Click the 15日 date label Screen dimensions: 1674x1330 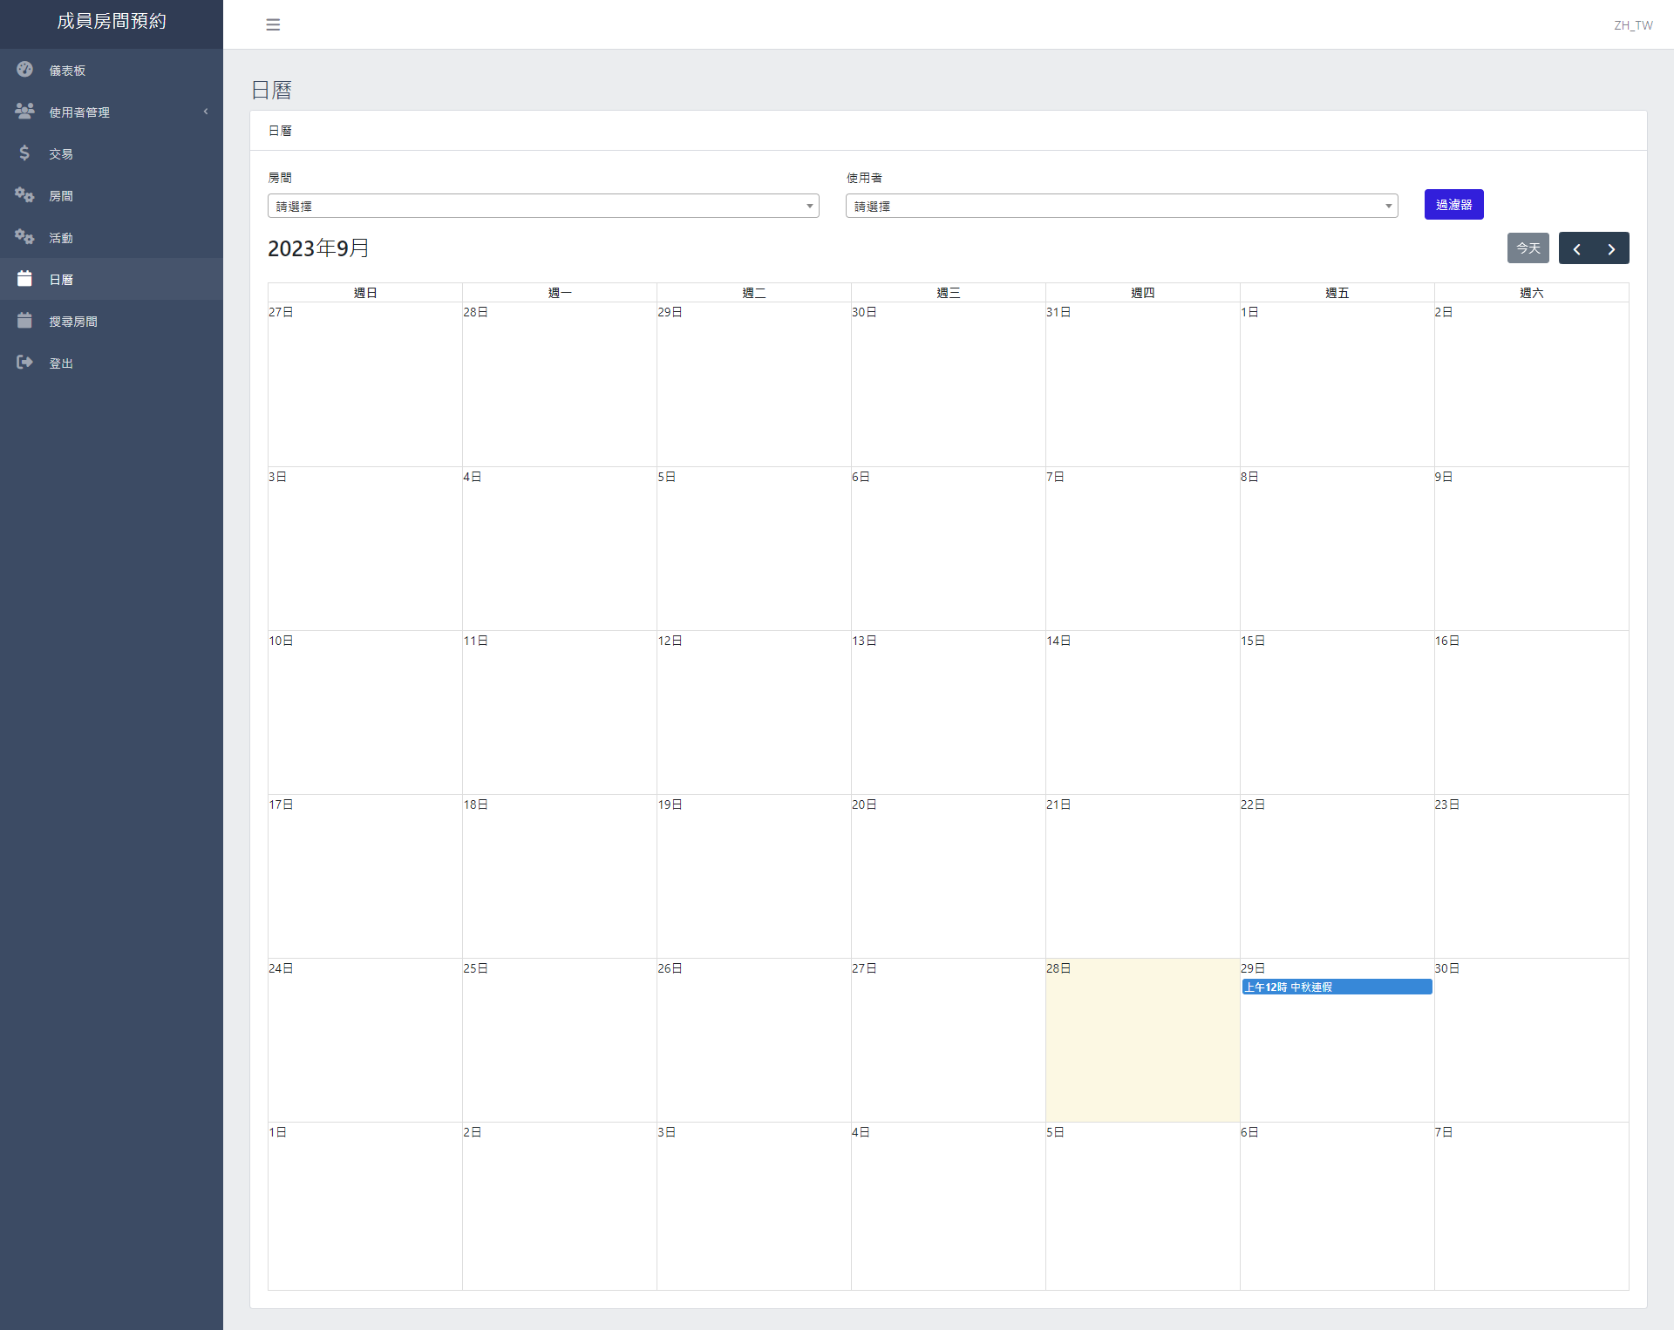pyautogui.click(x=1252, y=641)
